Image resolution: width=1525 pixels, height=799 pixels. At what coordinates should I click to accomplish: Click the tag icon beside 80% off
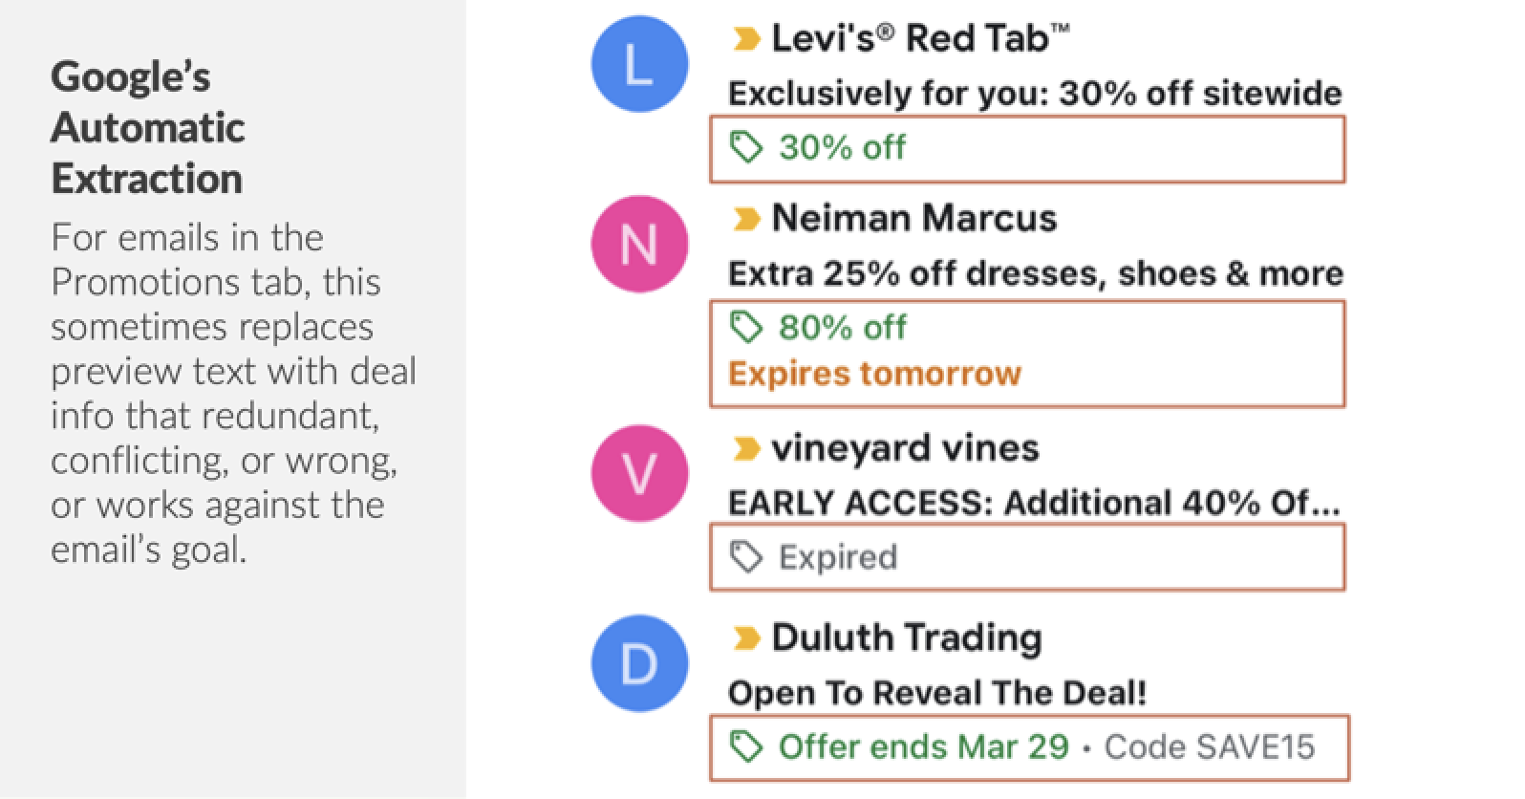click(744, 327)
